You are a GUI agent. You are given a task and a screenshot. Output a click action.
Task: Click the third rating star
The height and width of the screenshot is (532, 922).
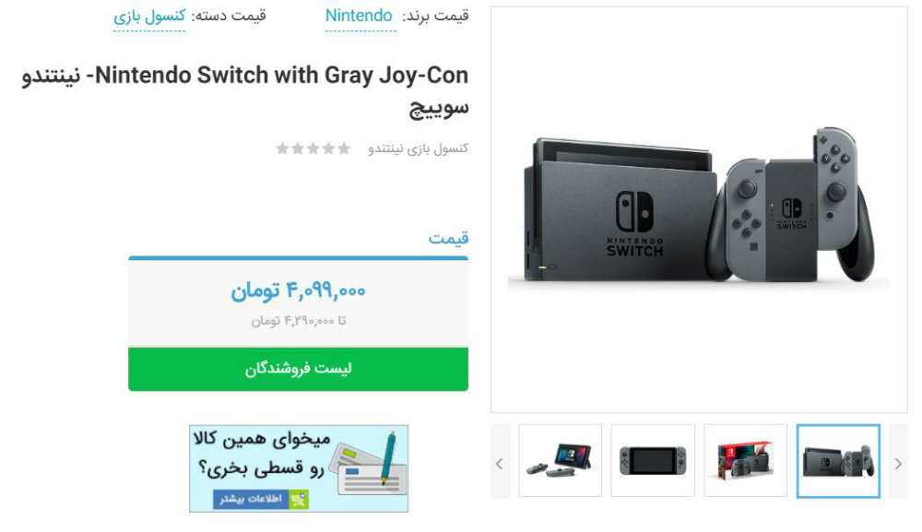click(313, 148)
